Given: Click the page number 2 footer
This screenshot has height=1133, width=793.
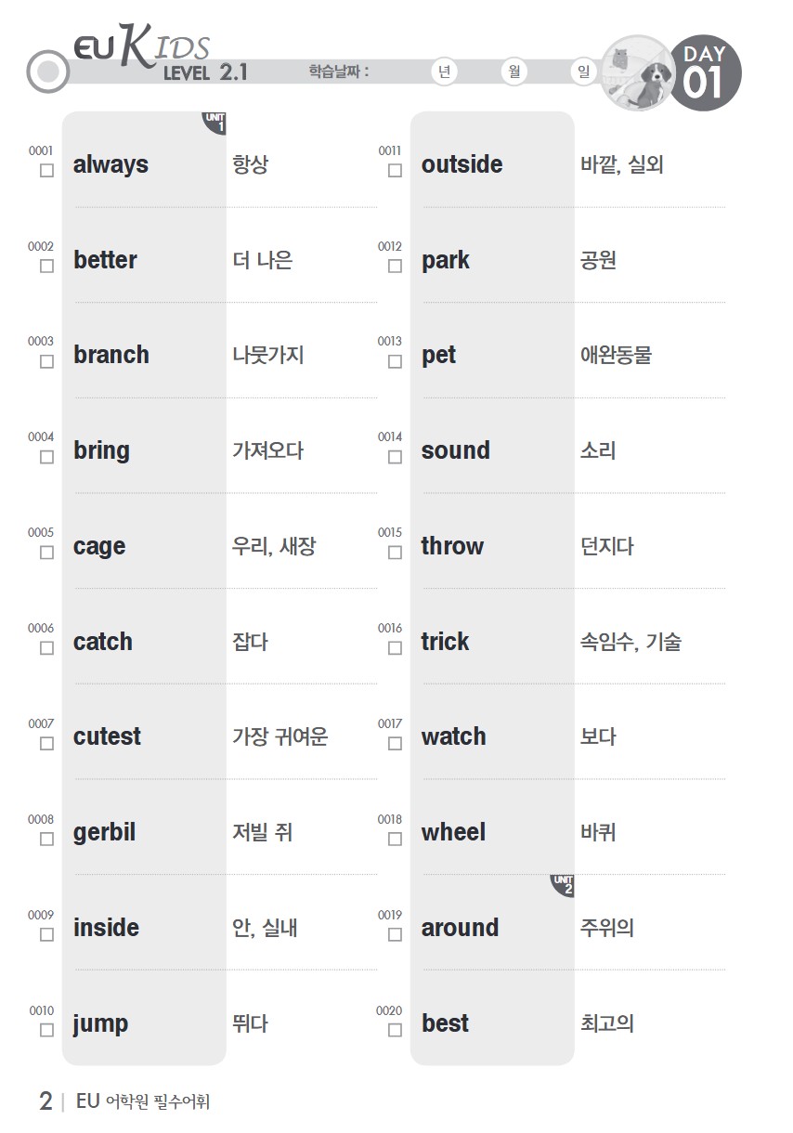Looking at the screenshot, I should 45,1101.
